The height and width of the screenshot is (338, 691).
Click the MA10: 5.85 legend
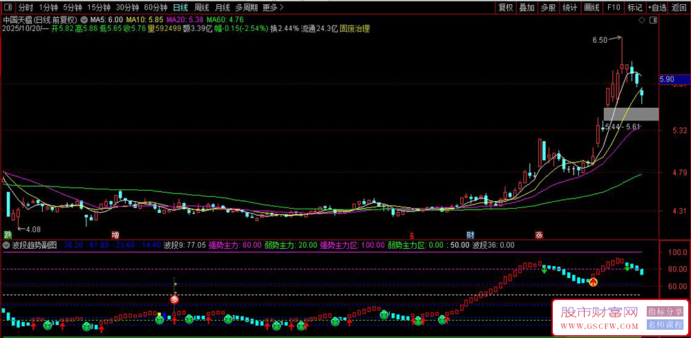145,20
